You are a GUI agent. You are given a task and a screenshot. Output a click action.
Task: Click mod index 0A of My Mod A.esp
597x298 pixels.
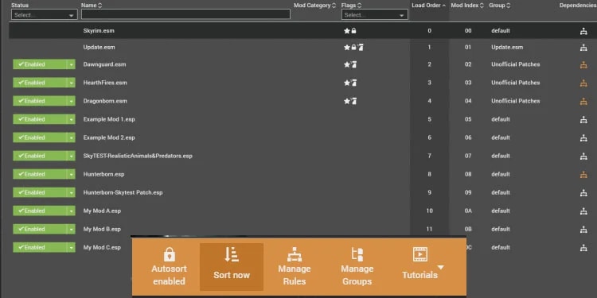[468, 211]
